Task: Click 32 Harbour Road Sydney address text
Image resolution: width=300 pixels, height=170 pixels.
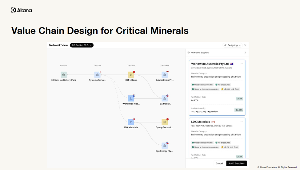Action: coord(212,68)
